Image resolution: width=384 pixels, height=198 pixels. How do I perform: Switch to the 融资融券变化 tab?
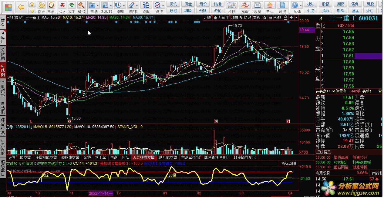[x=244, y=157]
